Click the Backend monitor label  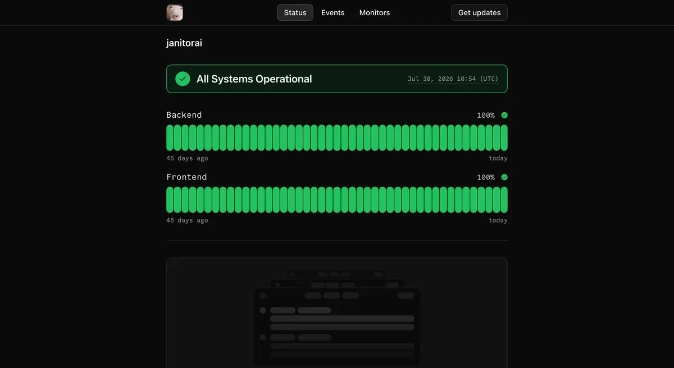[x=184, y=115]
